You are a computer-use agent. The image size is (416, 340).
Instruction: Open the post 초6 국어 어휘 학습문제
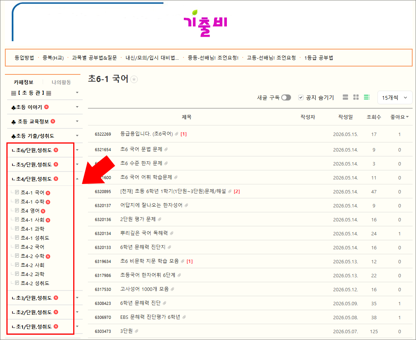(146, 177)
